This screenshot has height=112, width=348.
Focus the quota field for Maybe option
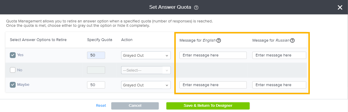coord(96,85)
